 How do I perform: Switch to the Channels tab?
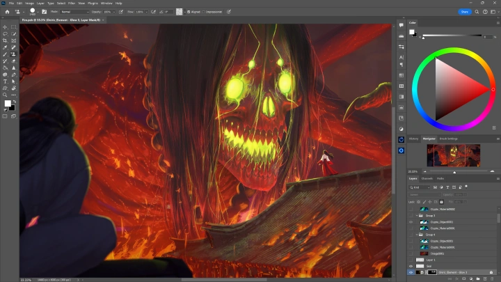427,178
